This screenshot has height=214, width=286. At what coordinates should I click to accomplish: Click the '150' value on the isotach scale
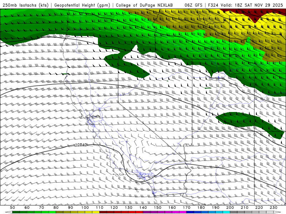(x=158, y=208)
